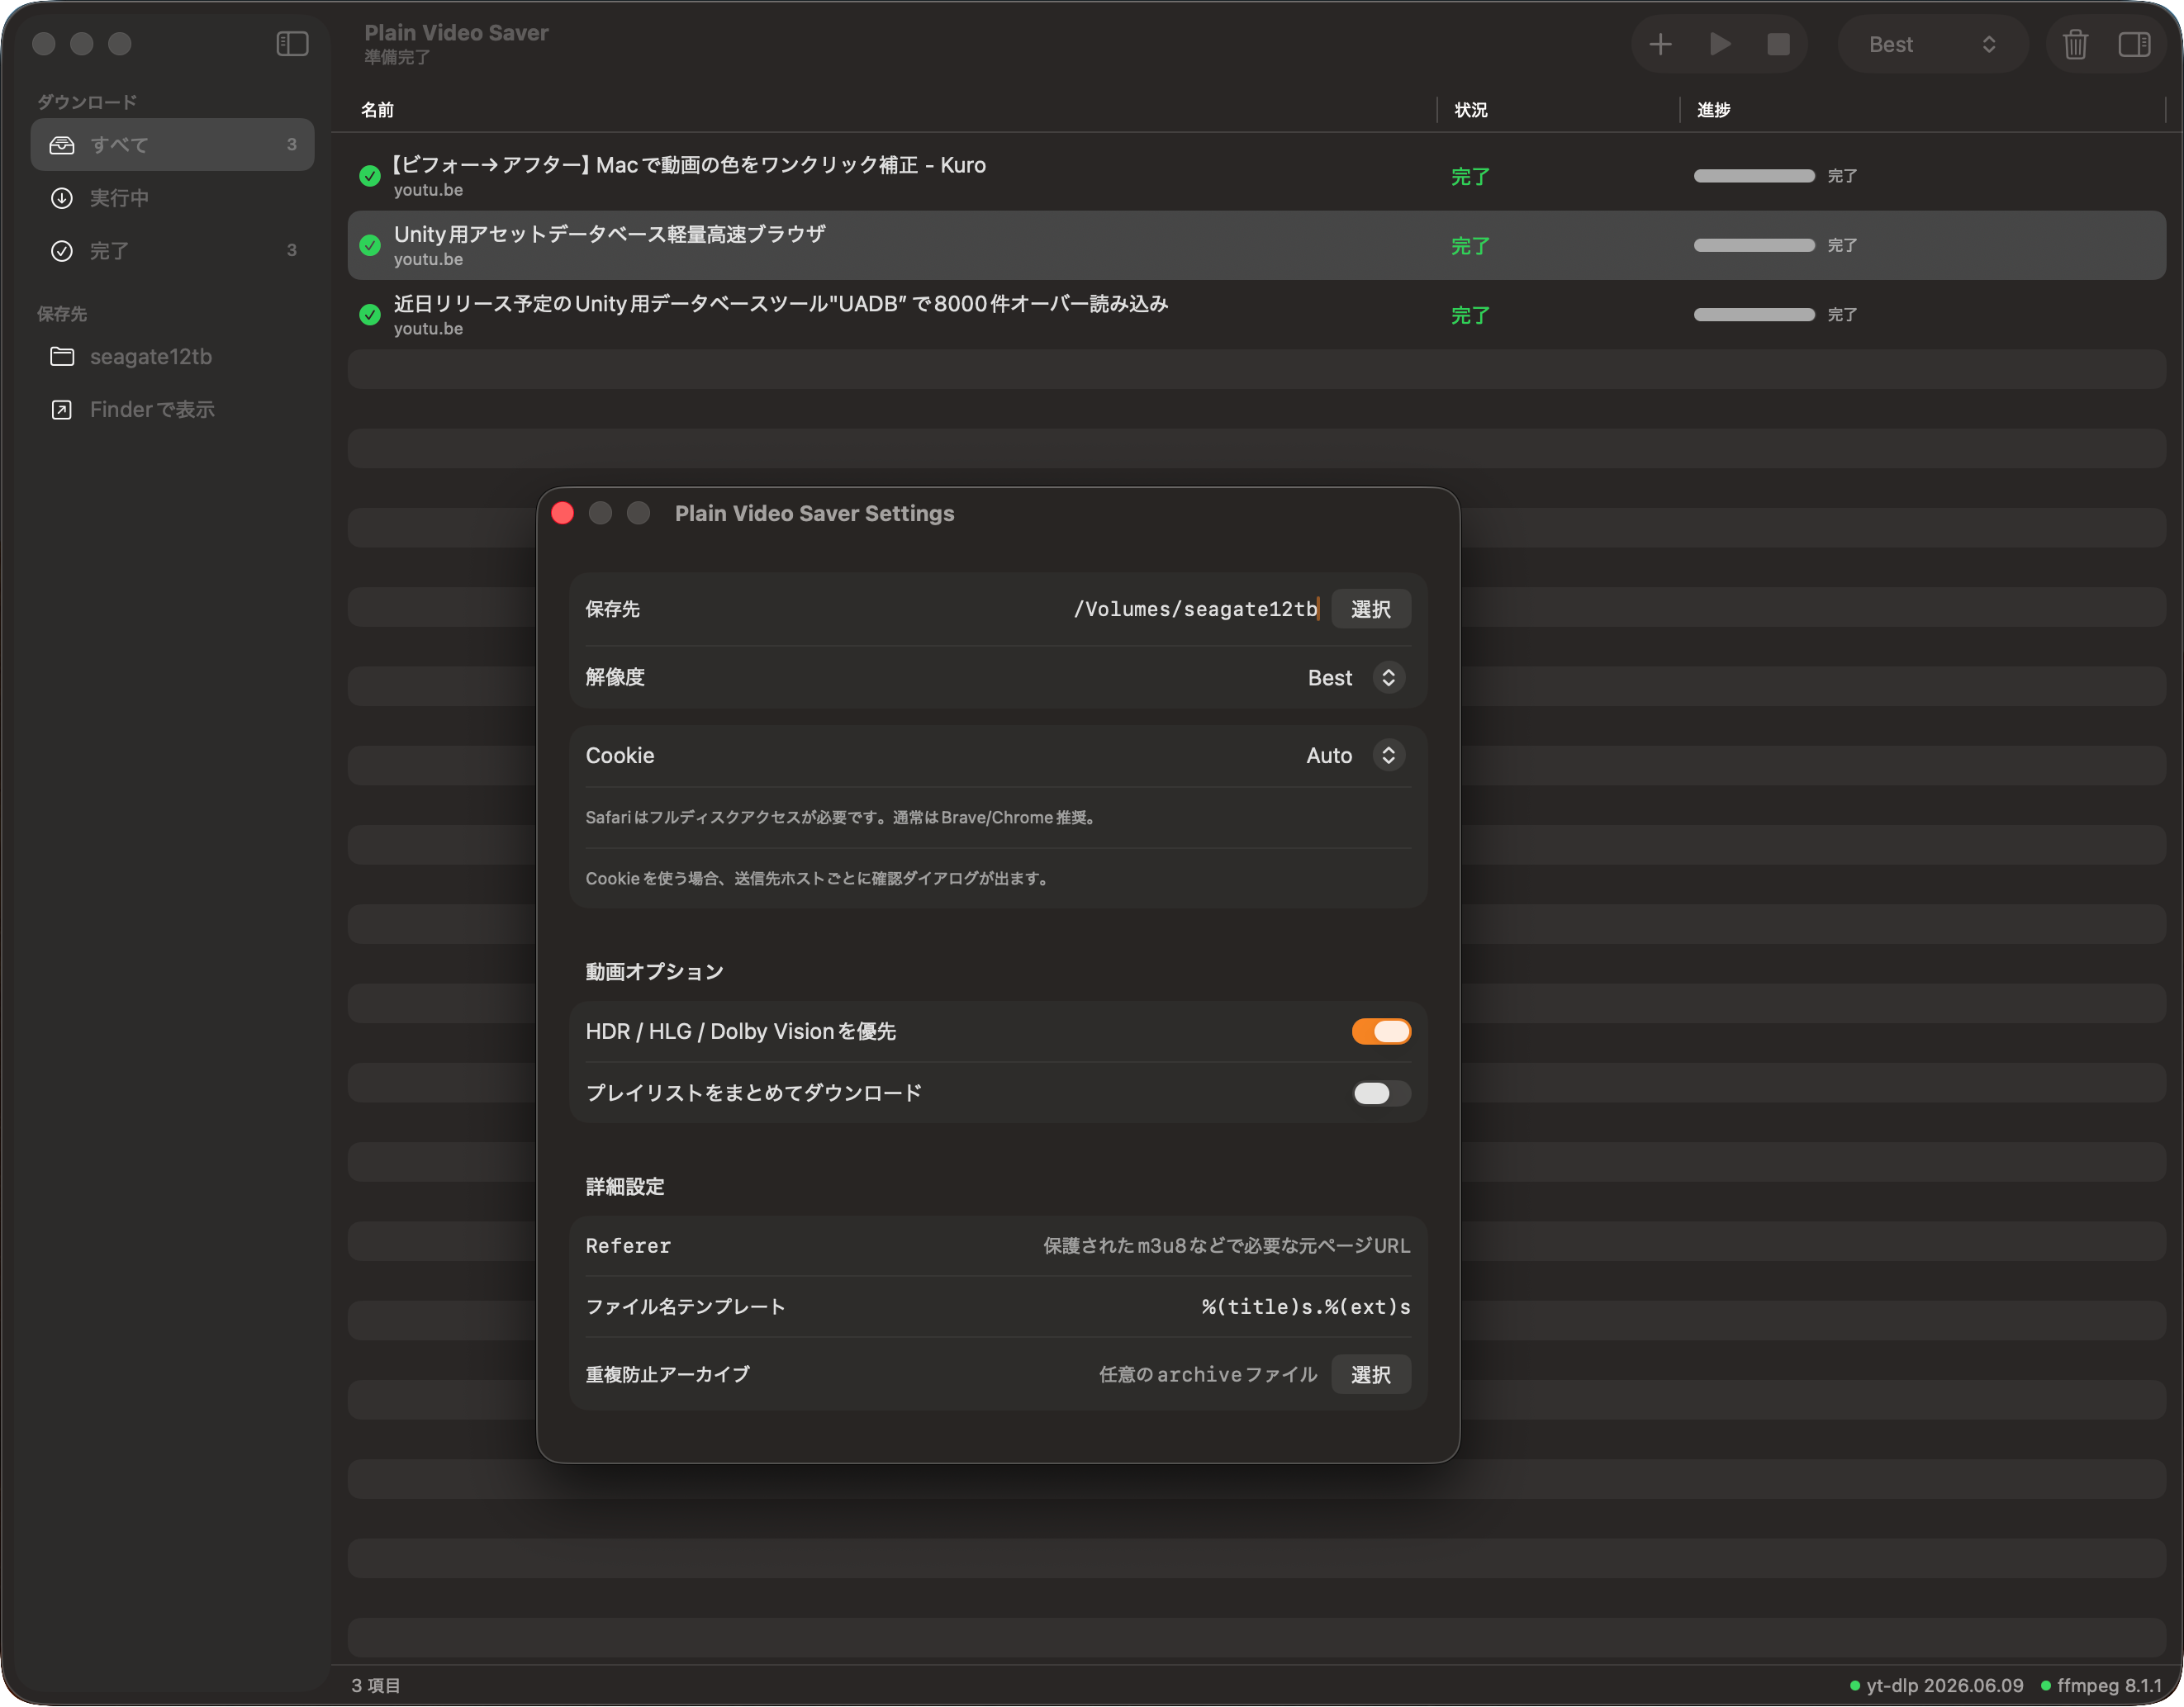Image resolution: width=2184 pixels, height=1707 pixels.
Task: Start downloads with the play icon
Action: [x=1720, y=44]
